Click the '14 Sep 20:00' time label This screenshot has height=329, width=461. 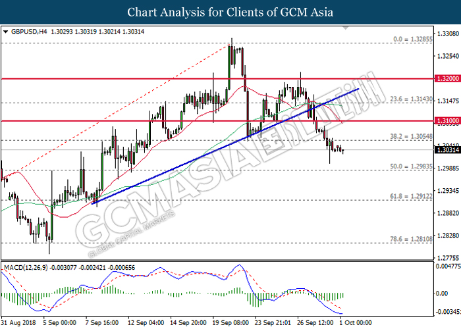(188, 322)
